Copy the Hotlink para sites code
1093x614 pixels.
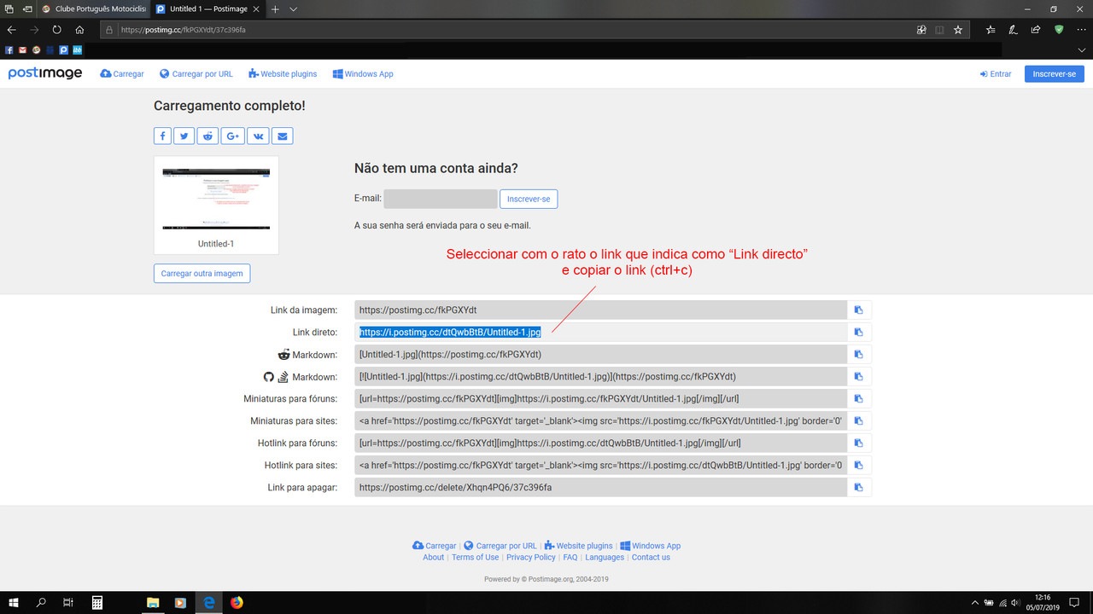click(x=859, y=465)
